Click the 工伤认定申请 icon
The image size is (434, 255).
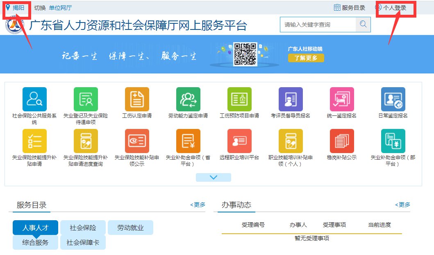pyautogui.click(x=137, y=99)
